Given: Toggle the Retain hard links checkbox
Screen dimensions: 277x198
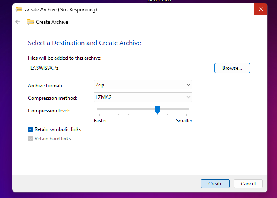Looking at the screenshot, I should (31, 139).
